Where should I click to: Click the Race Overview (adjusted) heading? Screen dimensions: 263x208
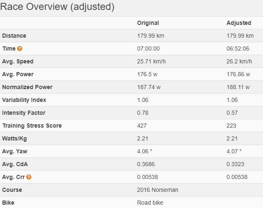pos(58,7)
